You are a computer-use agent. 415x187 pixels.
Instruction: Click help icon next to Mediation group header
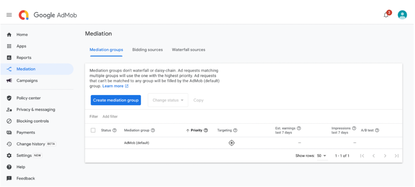[153, 130]
